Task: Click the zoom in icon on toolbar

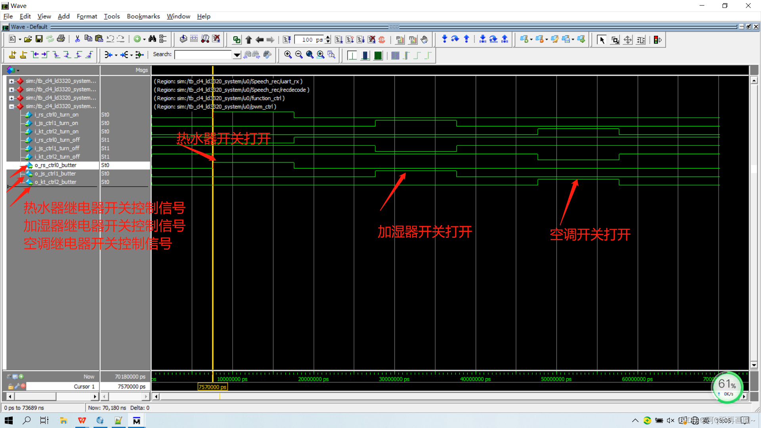Action: click(287, 55)
